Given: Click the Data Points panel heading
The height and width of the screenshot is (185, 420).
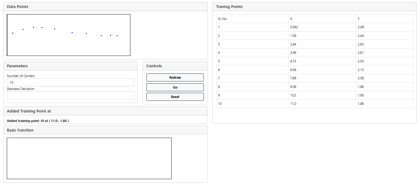Looking at the screenshot, I should 18,7.
